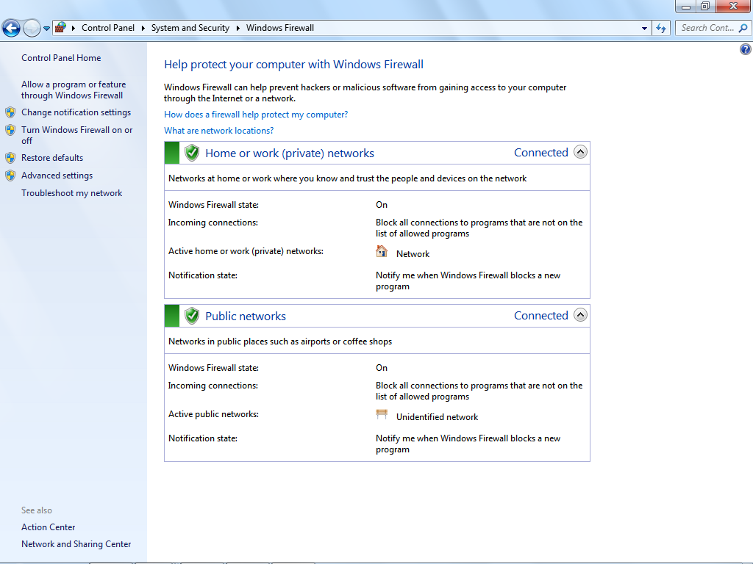
Task: Click the house icon next to Network
Action: click(382, 252)
